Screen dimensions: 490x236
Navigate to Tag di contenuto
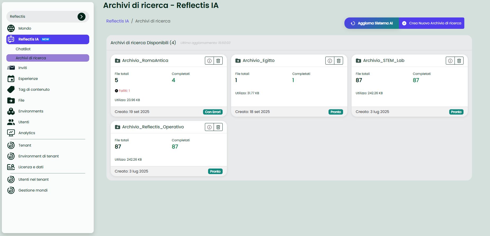pos(34,89)
